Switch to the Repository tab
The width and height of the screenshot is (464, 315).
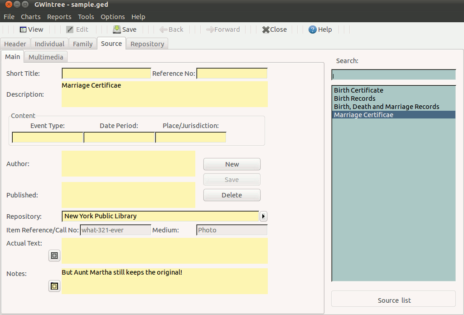pos(147,44)
